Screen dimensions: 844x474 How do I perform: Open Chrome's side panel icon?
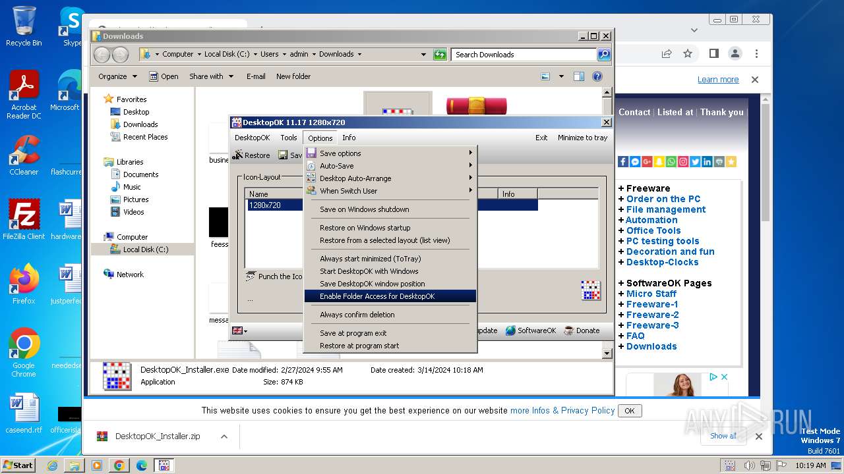click(x=713, y=54)
